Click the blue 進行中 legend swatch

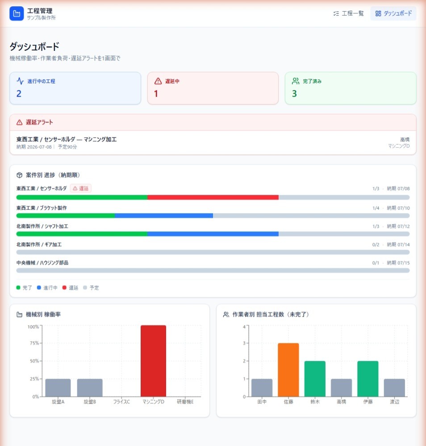[39, 288]
